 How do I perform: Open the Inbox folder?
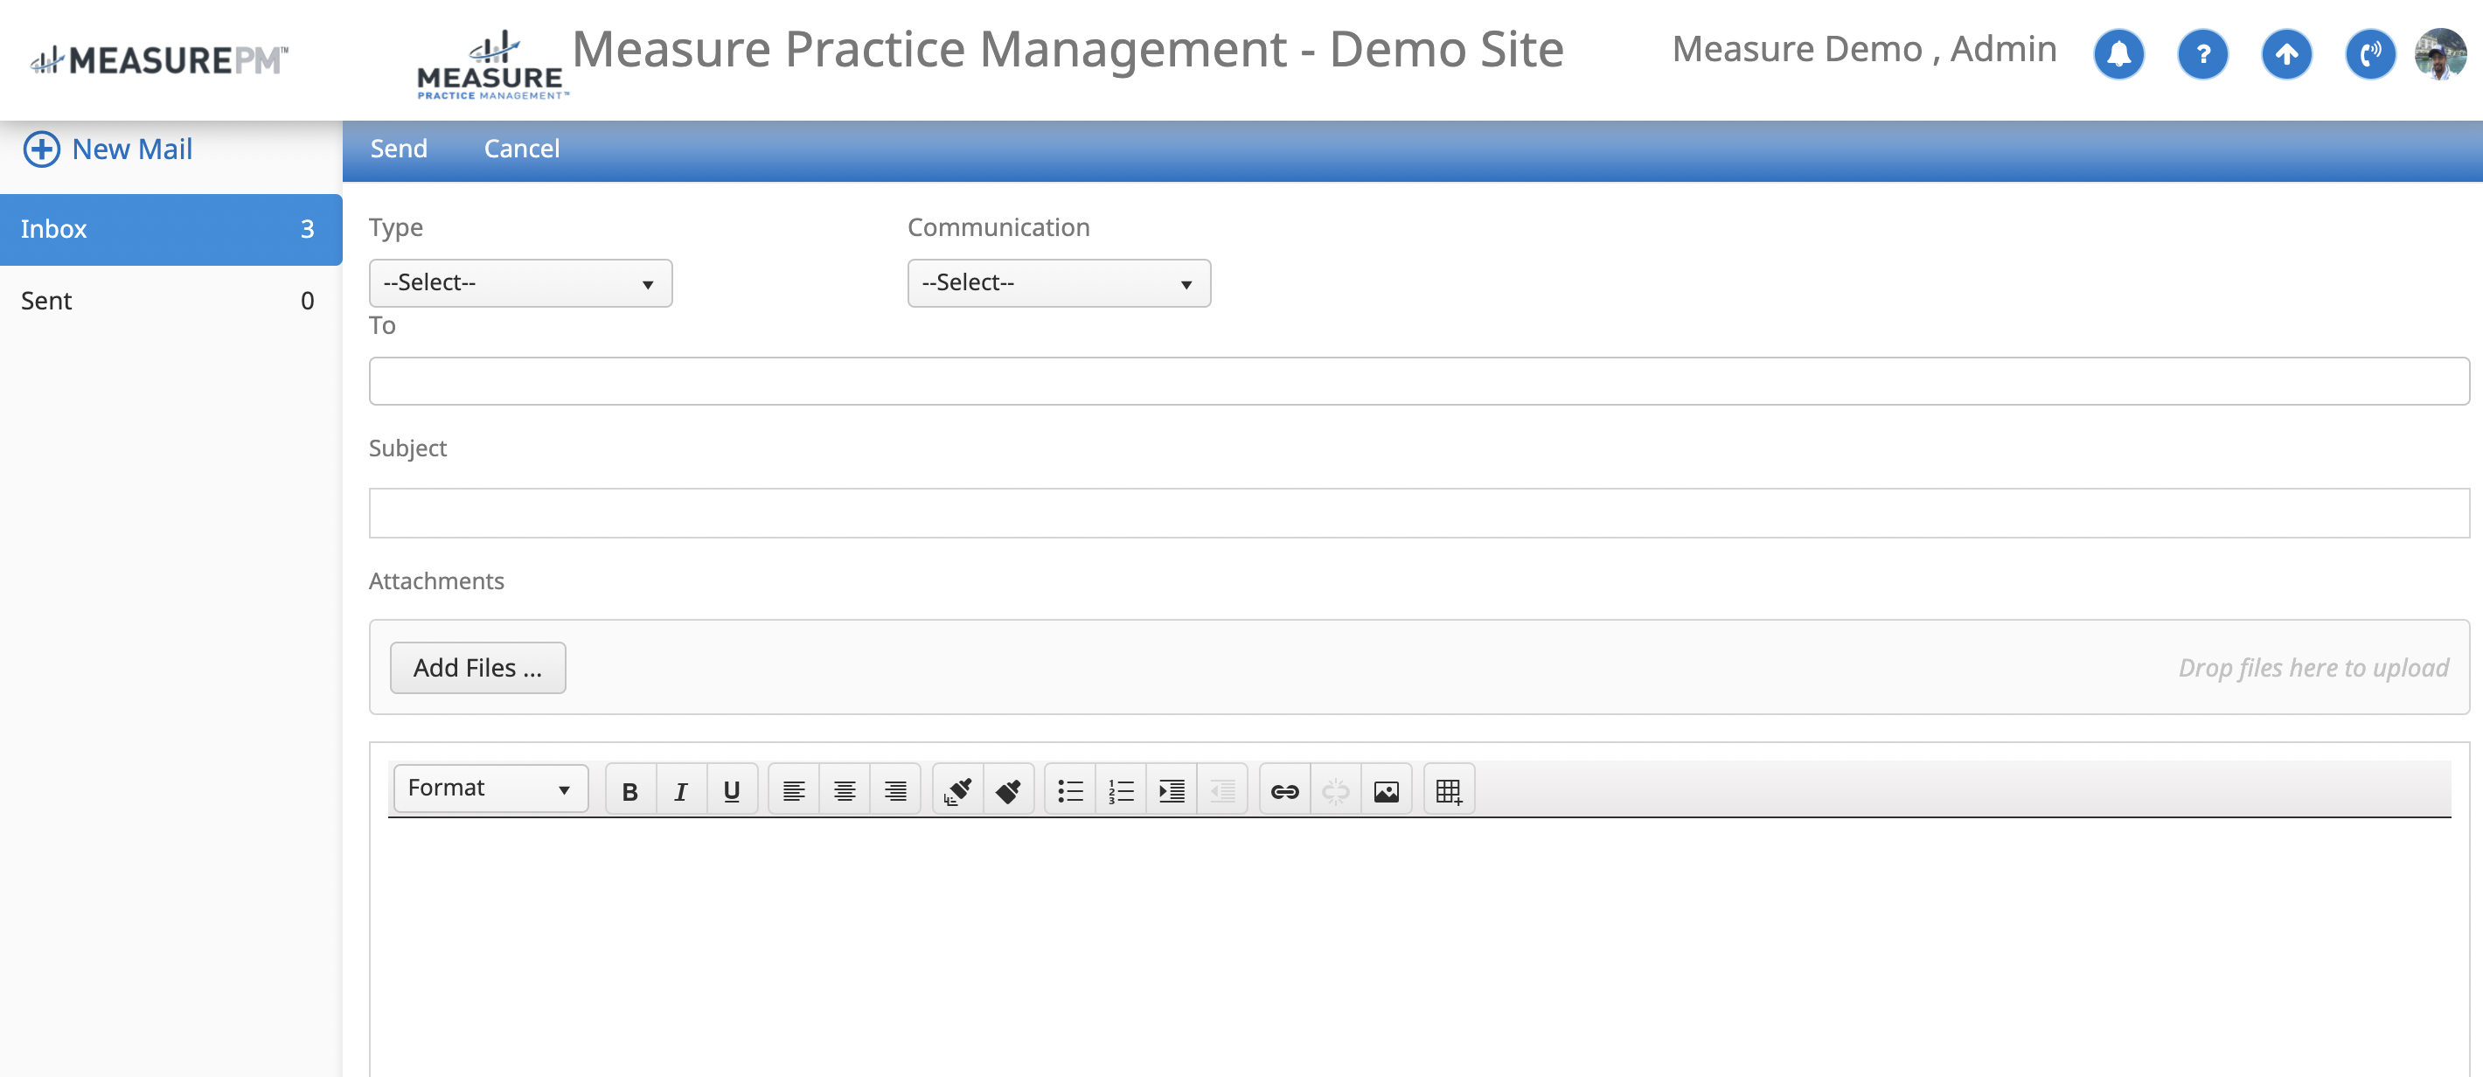coord(170,230)
